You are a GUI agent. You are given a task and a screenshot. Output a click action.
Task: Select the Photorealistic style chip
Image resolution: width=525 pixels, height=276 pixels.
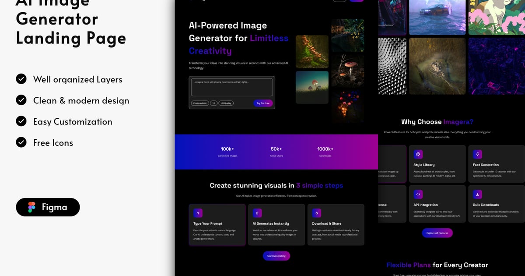tap(200, 103)
